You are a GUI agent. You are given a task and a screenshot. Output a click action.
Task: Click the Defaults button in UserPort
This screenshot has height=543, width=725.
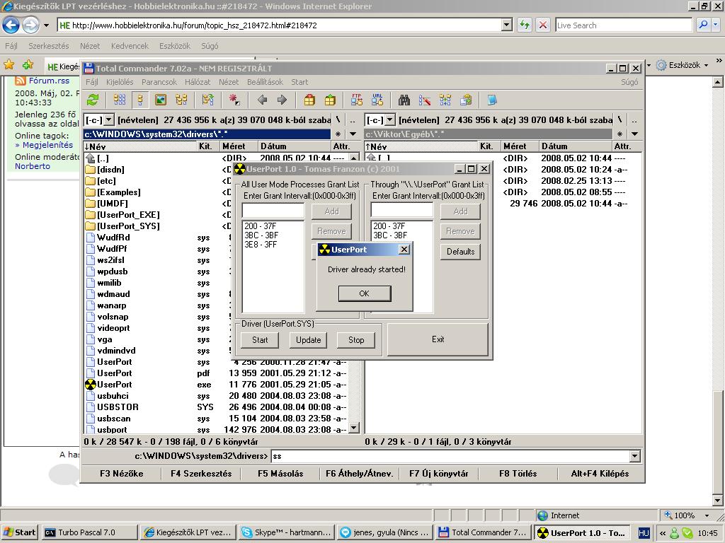click(460, 252)
